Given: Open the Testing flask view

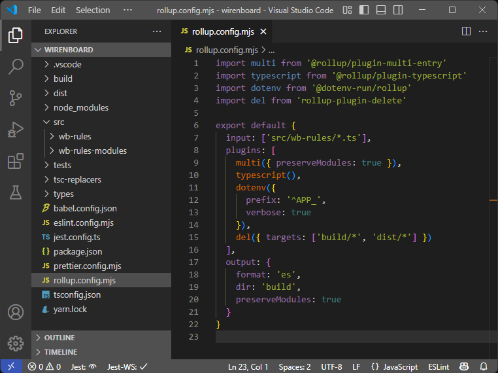Looking at the screenshot, I should pyautogui.click(x=16, y=192).
